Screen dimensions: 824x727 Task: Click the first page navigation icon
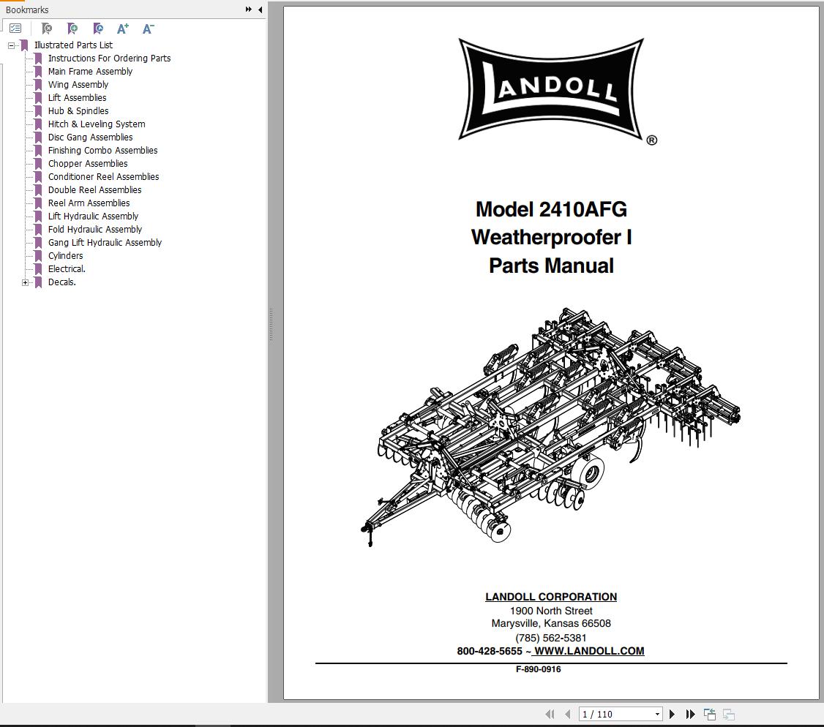coord(550,714)
